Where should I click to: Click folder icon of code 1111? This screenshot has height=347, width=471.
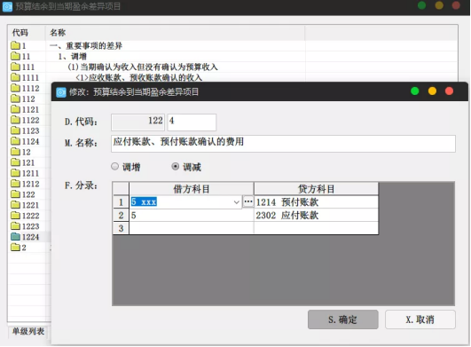point(15,77)
